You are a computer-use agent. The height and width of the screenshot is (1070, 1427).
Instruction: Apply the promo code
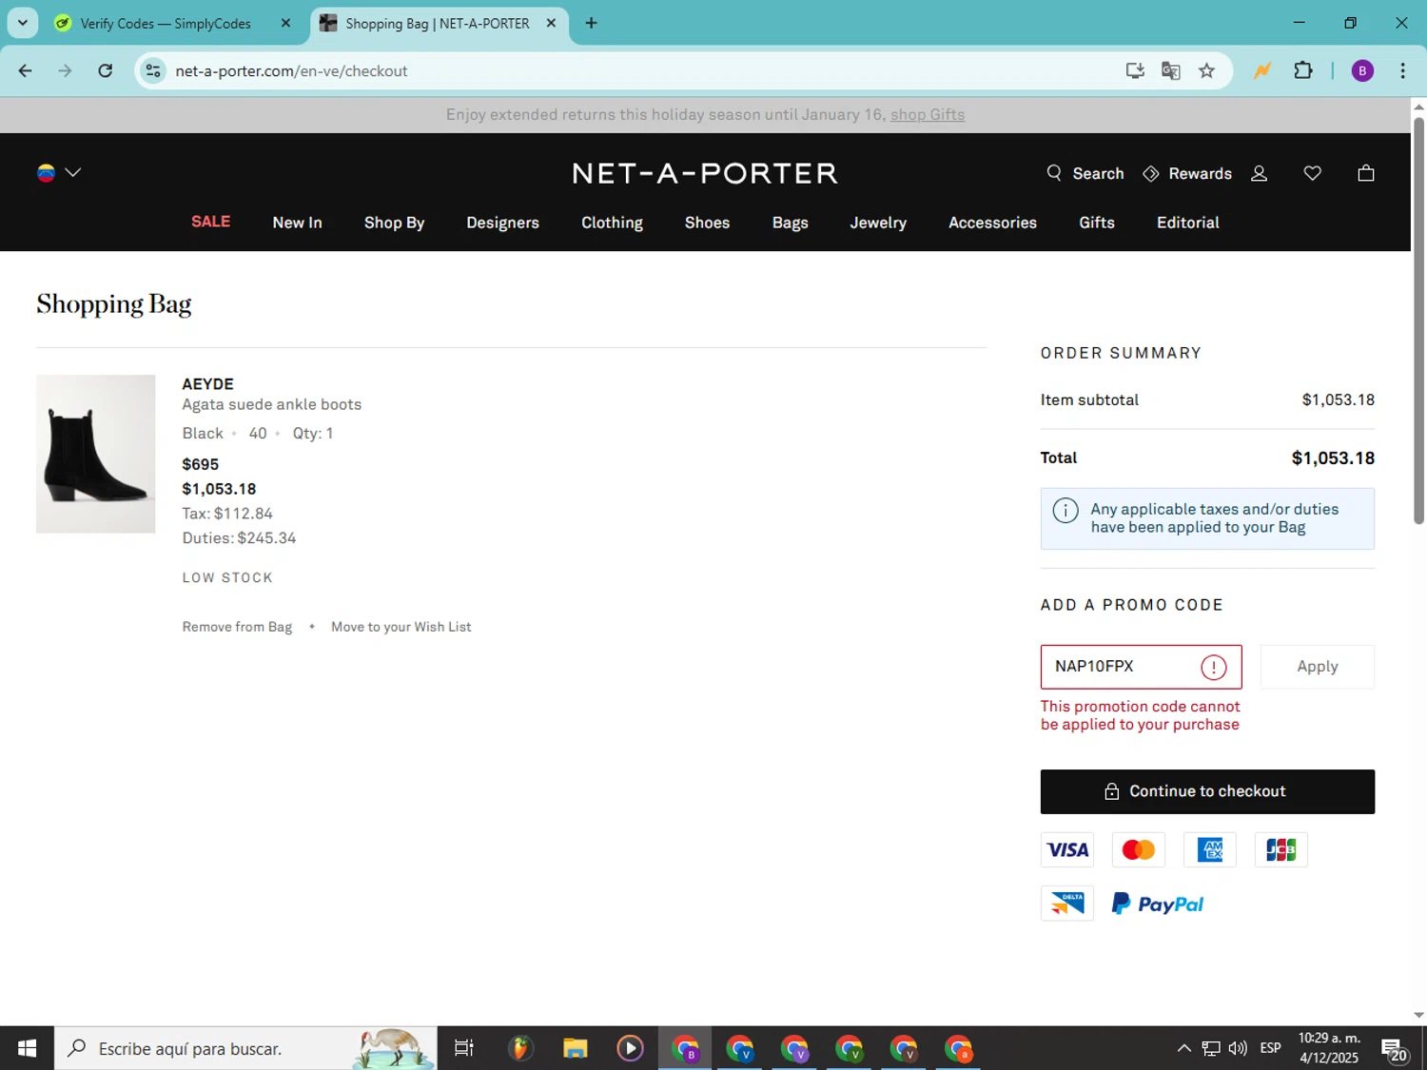tap(1317, 667)
